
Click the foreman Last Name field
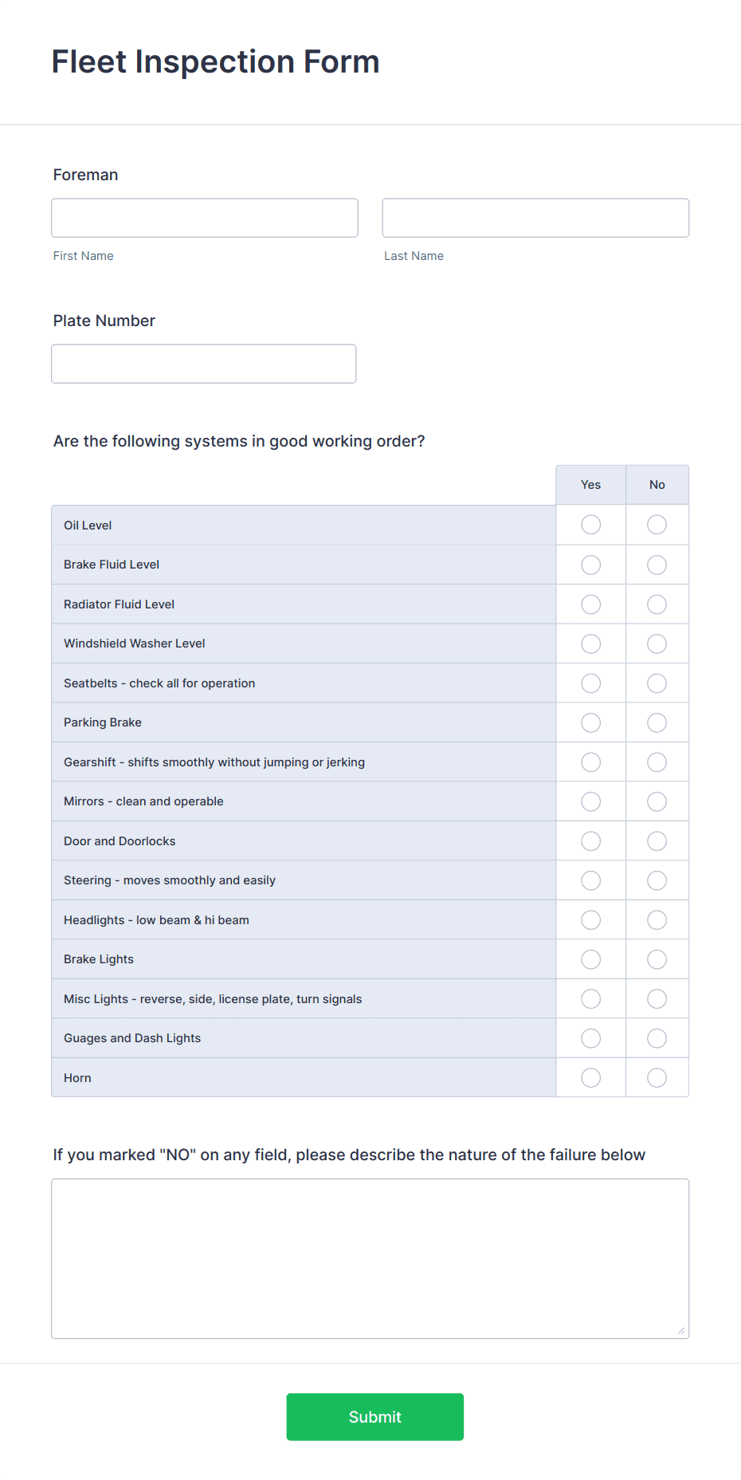point(535,217)
